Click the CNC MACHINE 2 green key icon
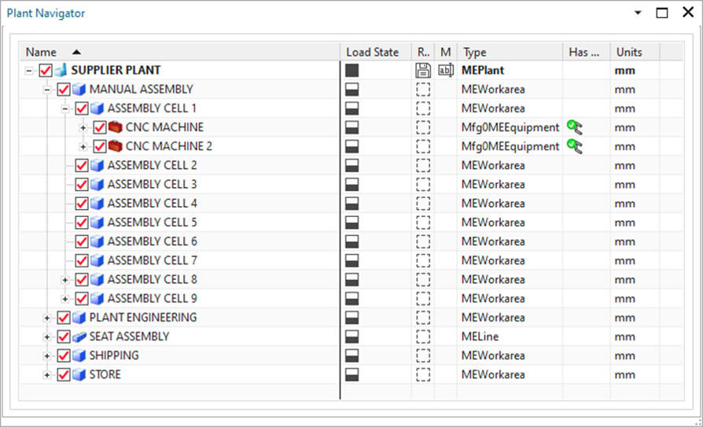This screenshot has height=427, width=703. (x=575, y=146)
